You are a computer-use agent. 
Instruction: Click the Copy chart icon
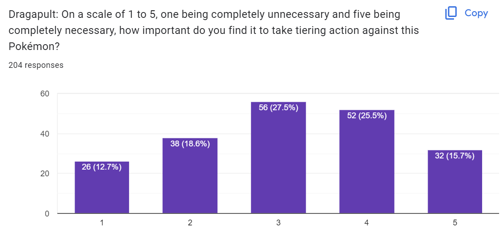click(x=450, y=13)
